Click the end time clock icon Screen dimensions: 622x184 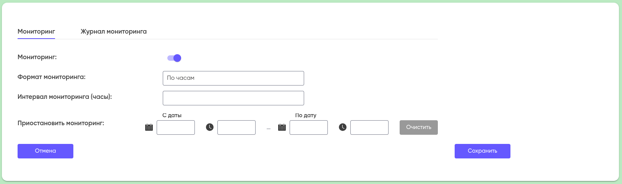point(343,127)
